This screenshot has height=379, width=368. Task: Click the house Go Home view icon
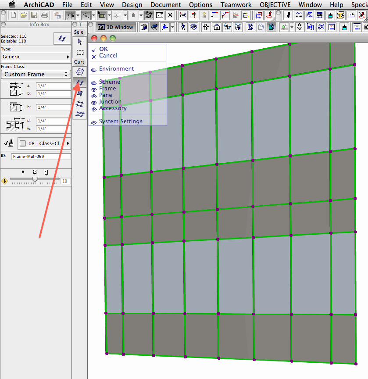217,27
